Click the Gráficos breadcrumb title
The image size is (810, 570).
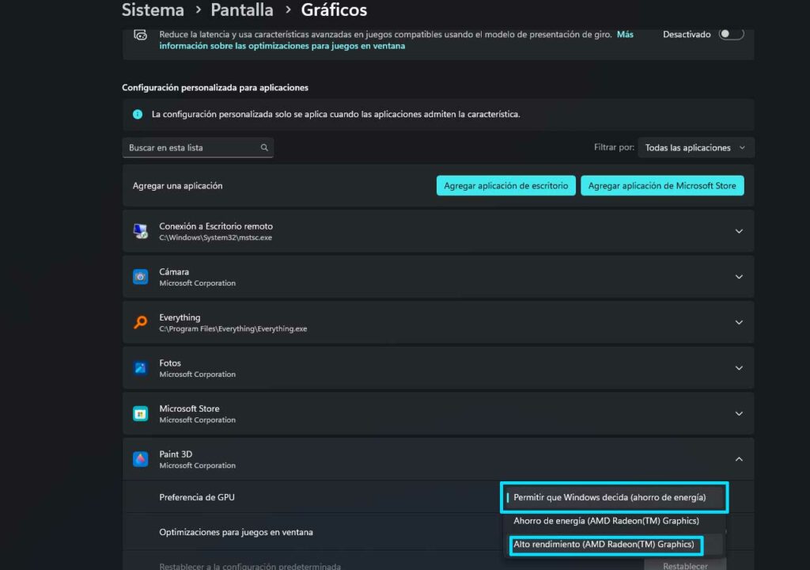[x=334, y=9]
